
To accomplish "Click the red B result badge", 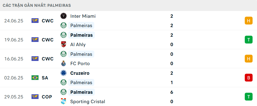I will point(249,78).
